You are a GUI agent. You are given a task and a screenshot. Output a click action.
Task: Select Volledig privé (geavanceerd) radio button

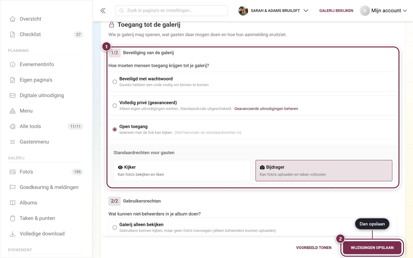pyautogui.click(x=115, y=105)
